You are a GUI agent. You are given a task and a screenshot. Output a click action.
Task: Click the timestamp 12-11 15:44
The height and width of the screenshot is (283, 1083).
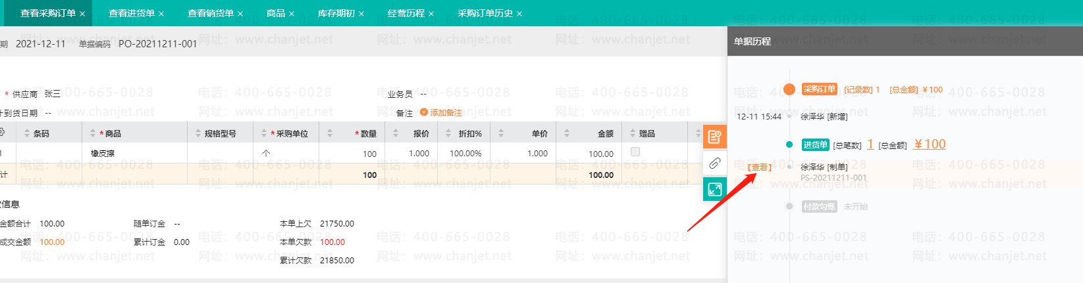click(759, 116)
